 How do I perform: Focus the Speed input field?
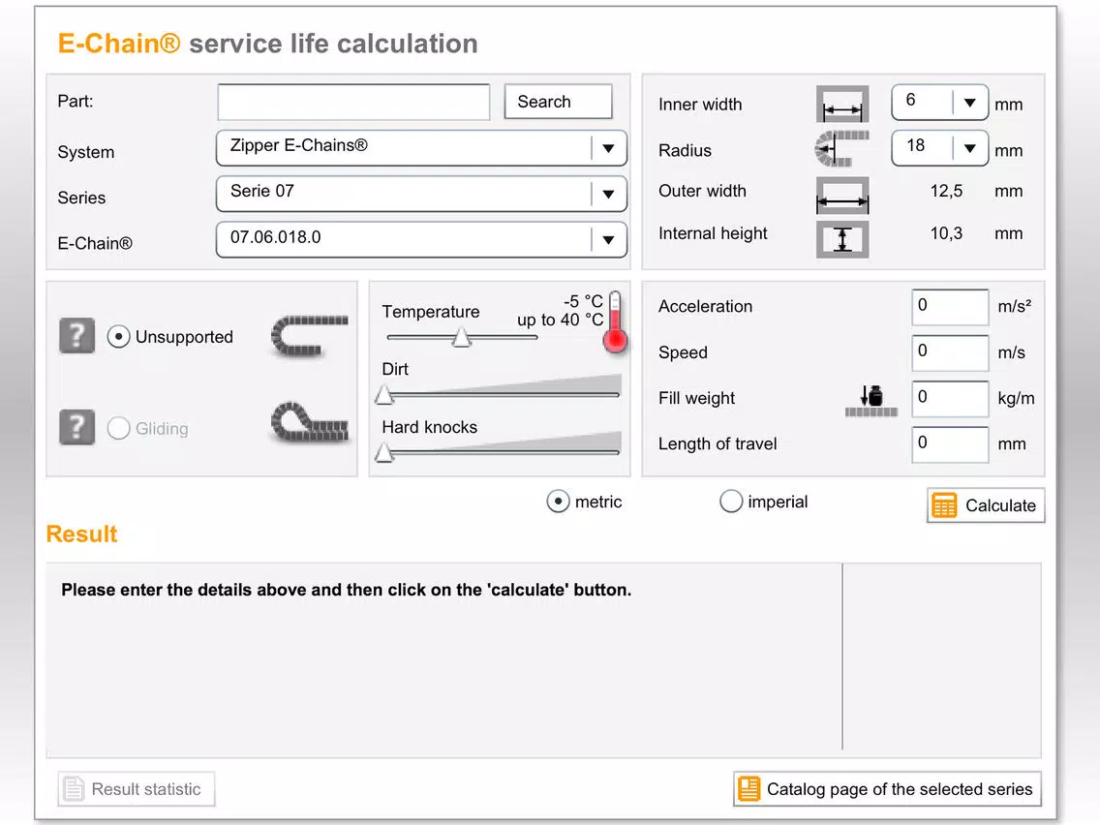click(x=950, y=352)
